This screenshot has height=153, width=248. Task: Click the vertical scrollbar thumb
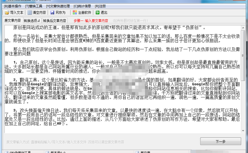[243, 56]
